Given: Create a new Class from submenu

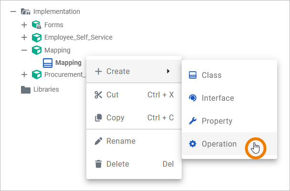Looking at the screenshot, I should point(211,75).
